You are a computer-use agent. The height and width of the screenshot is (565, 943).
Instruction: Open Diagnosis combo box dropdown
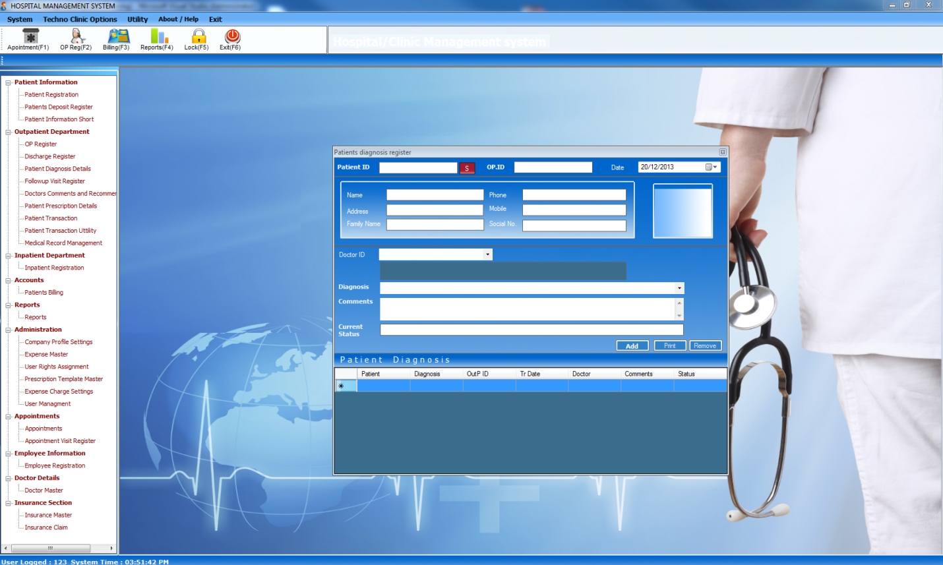coord(679,288)
